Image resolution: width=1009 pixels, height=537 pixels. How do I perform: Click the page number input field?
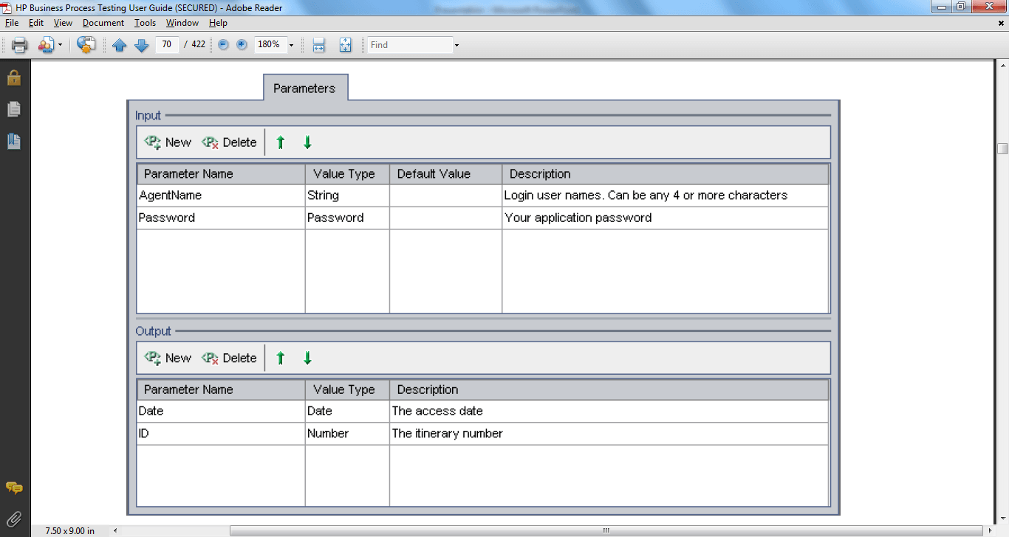click(x=167, y=45)
